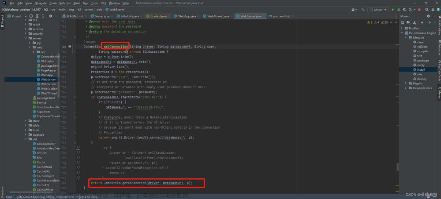The image size is (441, 199).
Task: Click Collapse All icon in Project panel
Action: [42, 16]
